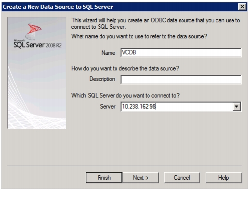249x199 pixels.
Task: Click the Name: label
Action: tap(109, 53)
